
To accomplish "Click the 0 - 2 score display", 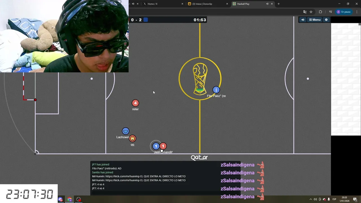I will click(x=136, y=20).
